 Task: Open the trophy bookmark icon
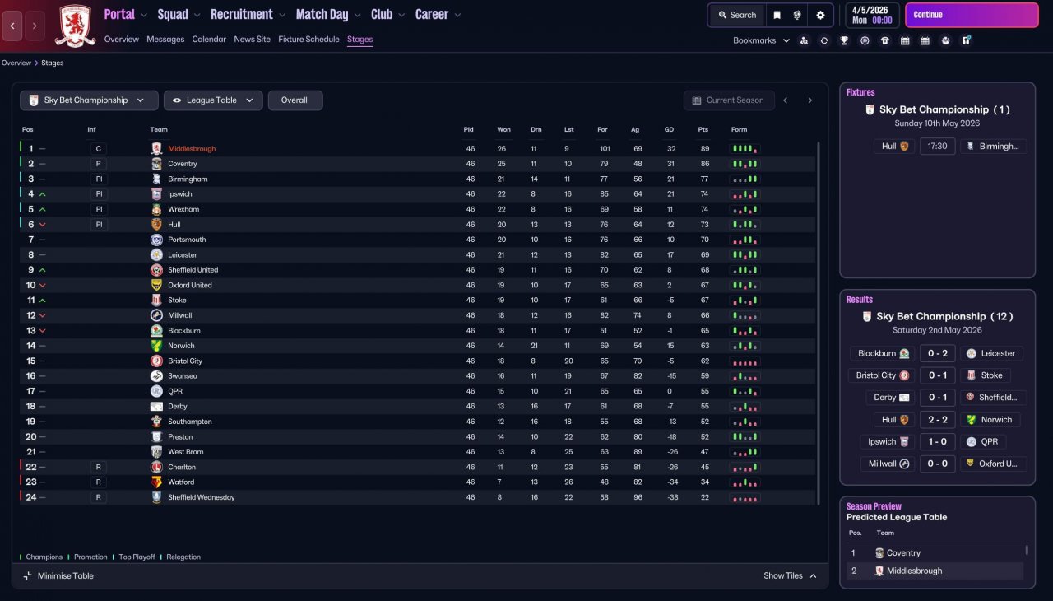(x=844, y=40)
